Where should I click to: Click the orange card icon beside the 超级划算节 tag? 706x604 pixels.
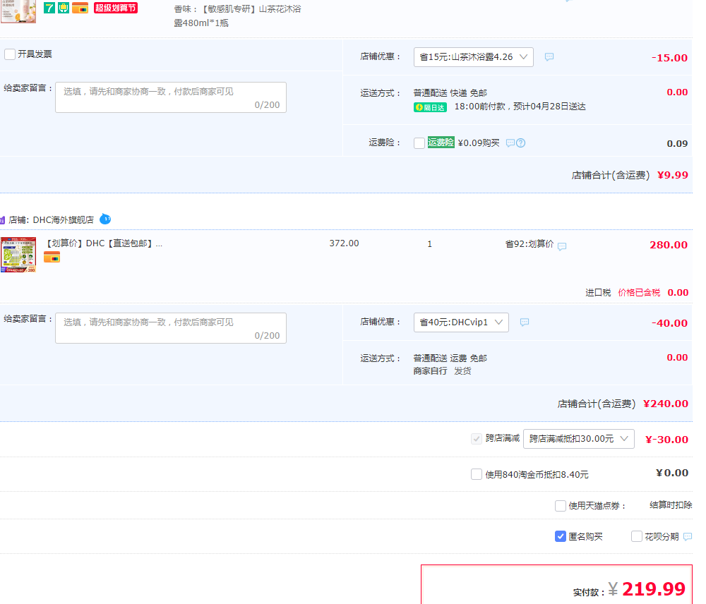pos(80,8)
